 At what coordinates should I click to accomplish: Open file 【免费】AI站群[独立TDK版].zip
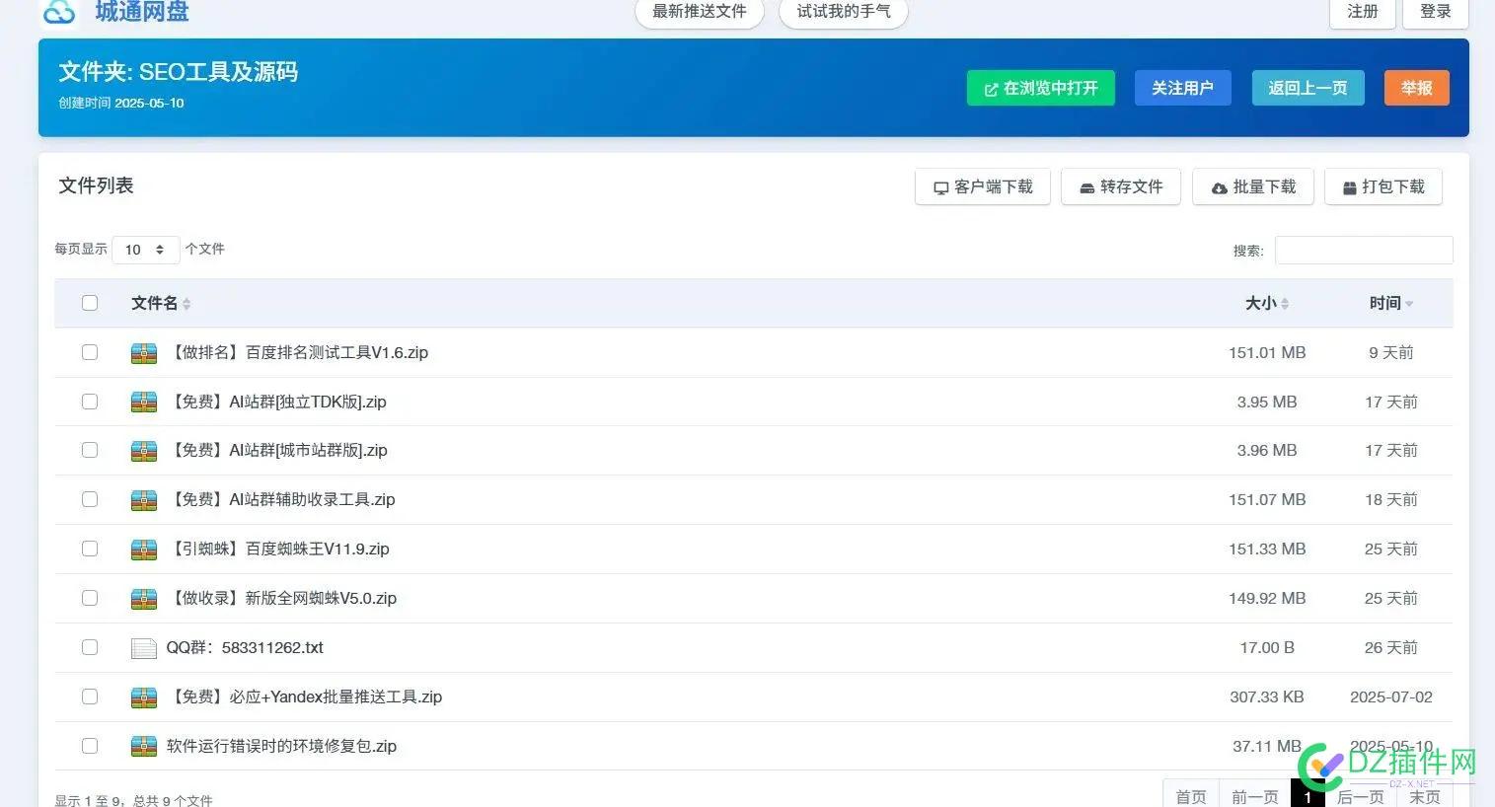pyautogui.click(x=276, y=402)
